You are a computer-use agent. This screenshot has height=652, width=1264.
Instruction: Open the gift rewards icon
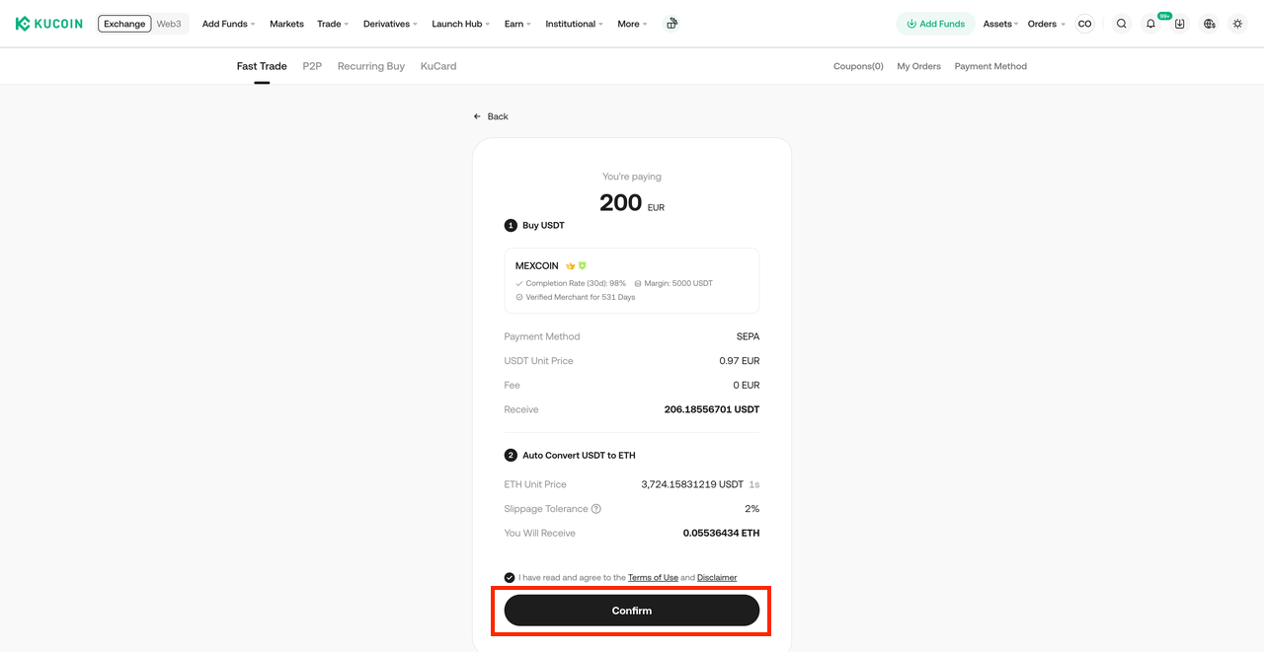671,24
